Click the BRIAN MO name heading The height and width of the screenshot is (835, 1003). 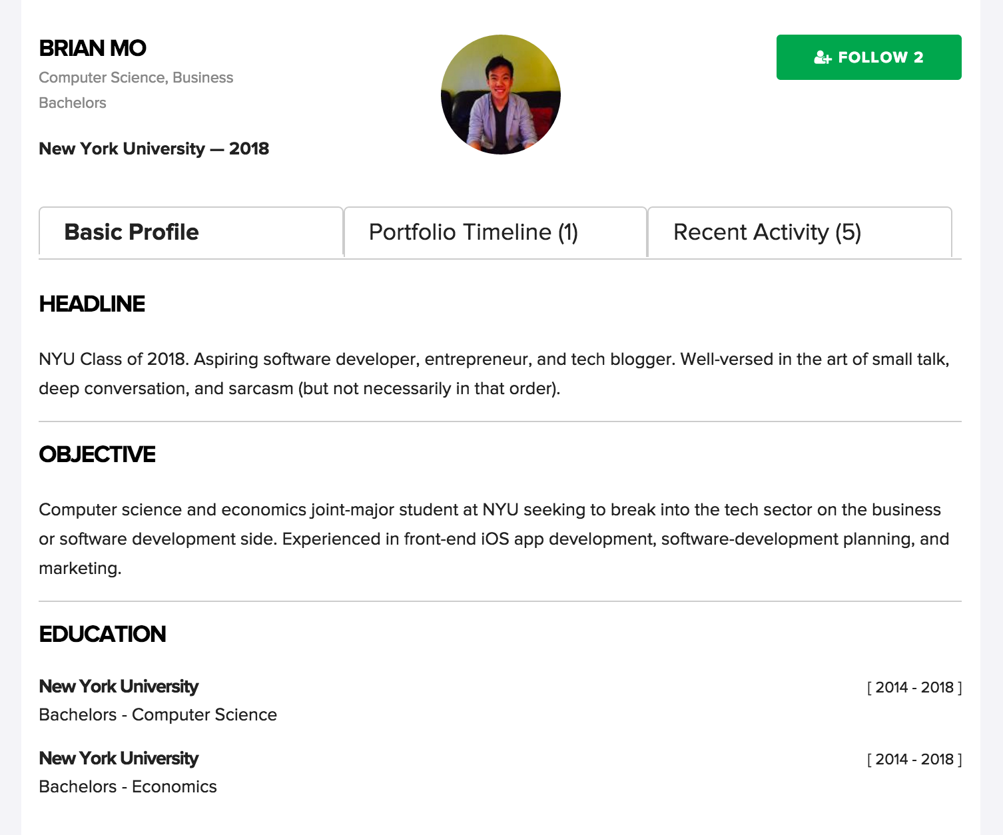coord(93,49)
